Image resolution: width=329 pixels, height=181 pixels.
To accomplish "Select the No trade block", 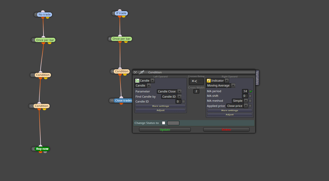I will click(45, 14).
